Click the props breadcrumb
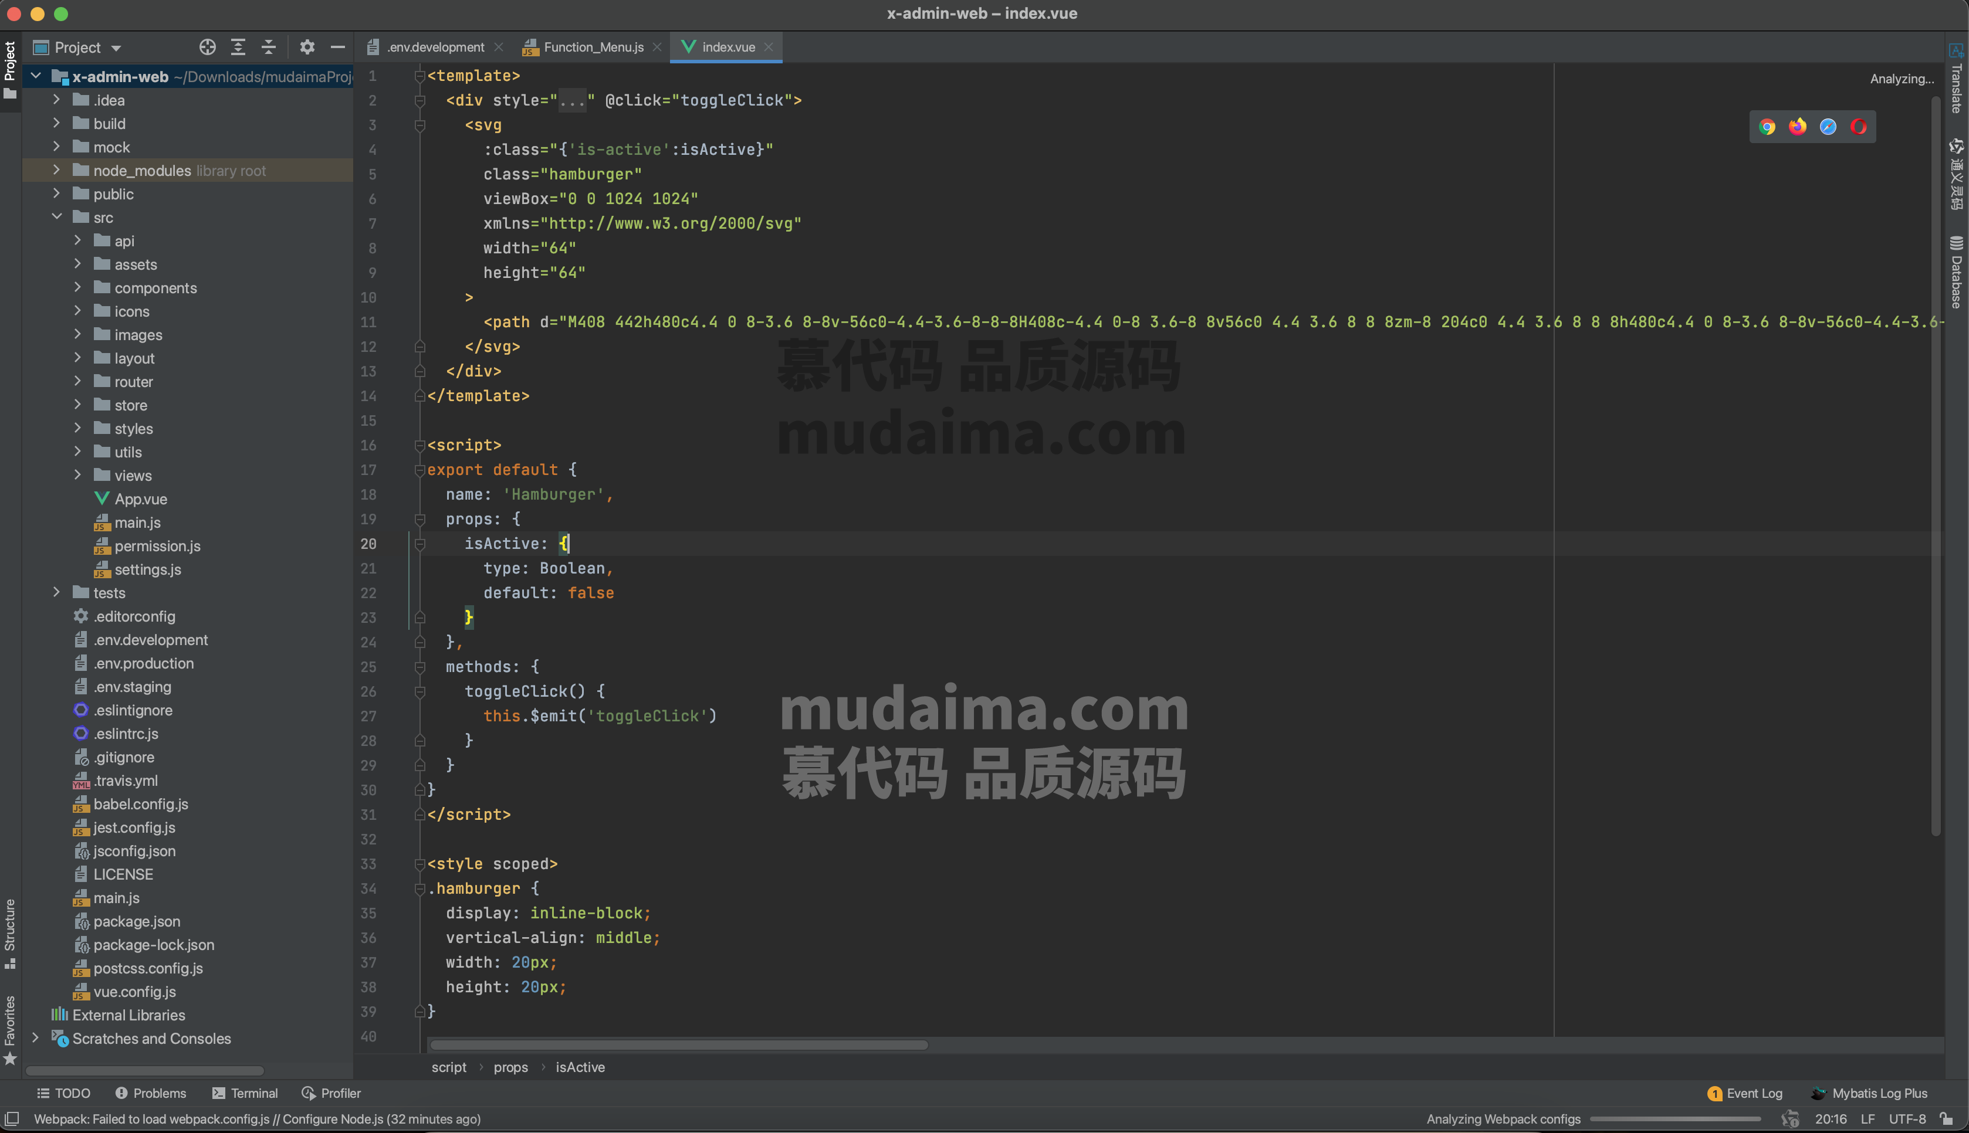The height and width of the screenshot is (1133, 1969). pos(510,1068)
